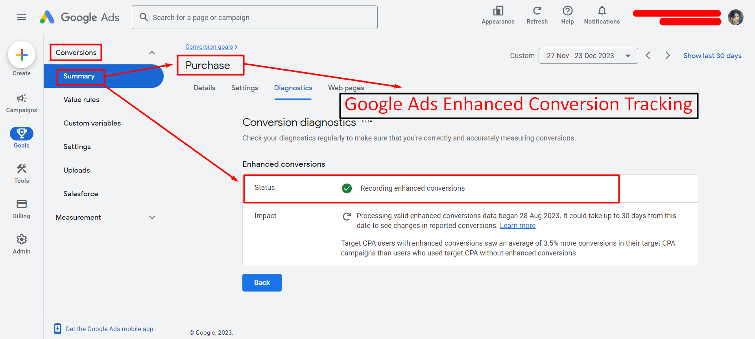Open Settings in the Conversions sidebar
Image resolution: width=755 pixels, height=339 pixels.
click(77, 147)
